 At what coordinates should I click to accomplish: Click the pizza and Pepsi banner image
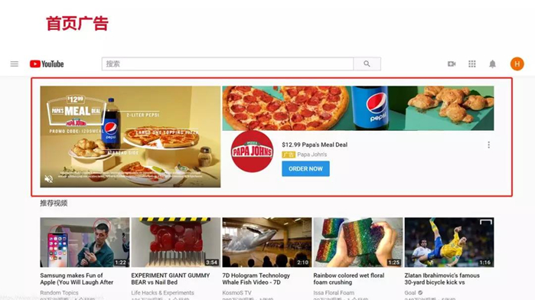tap(358, 108)
